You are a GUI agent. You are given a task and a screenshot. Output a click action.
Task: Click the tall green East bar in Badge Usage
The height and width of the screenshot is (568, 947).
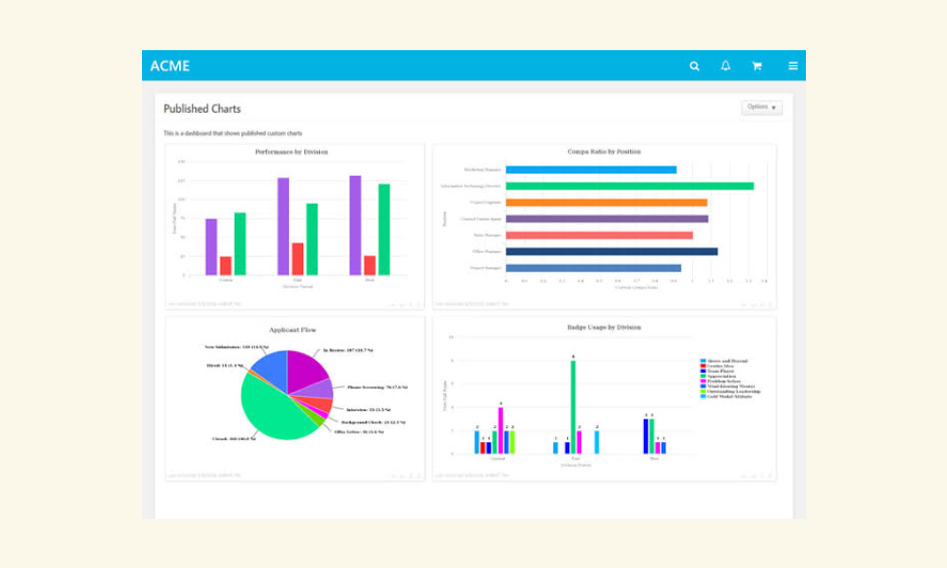click(573, 407)
